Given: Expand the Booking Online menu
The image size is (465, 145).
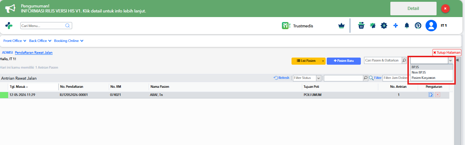Looking at the screenshot, I should click(x=69, y=41).
